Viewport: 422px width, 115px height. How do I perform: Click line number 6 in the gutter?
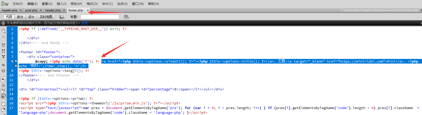tap(12, 52)
